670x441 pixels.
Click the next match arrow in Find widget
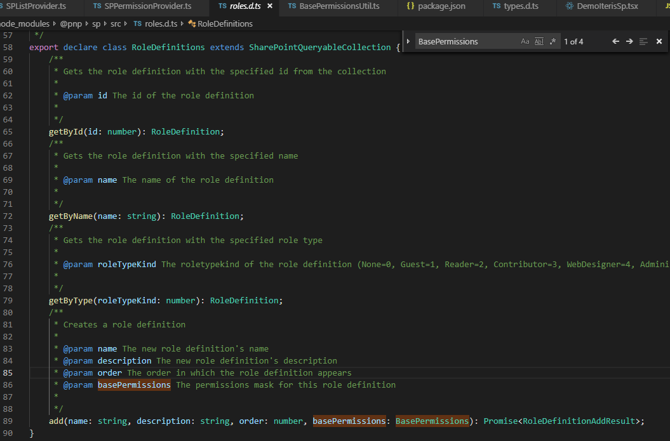click(x=629, y=41)
